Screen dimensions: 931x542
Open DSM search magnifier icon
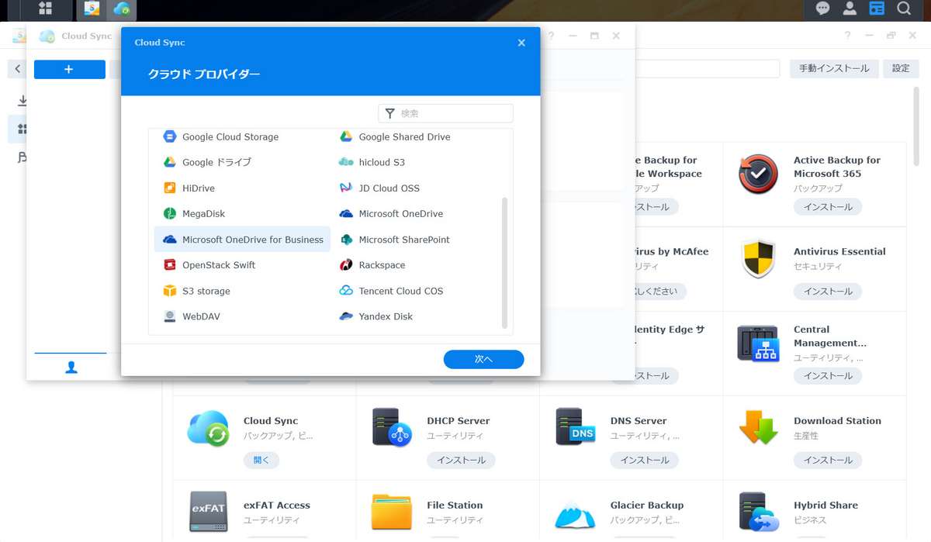(903, 9)
